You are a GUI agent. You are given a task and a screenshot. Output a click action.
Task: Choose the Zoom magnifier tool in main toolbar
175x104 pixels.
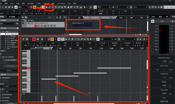pyautogui.click(x=65, y=7)
